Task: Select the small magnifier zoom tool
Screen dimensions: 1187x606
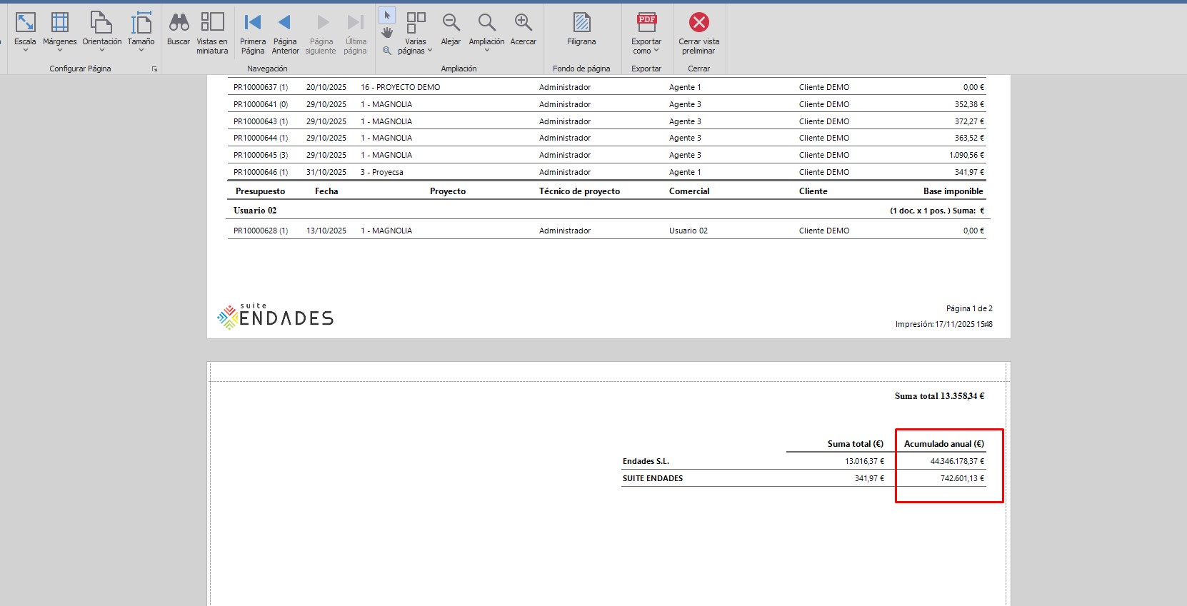Action: [387, 51]
